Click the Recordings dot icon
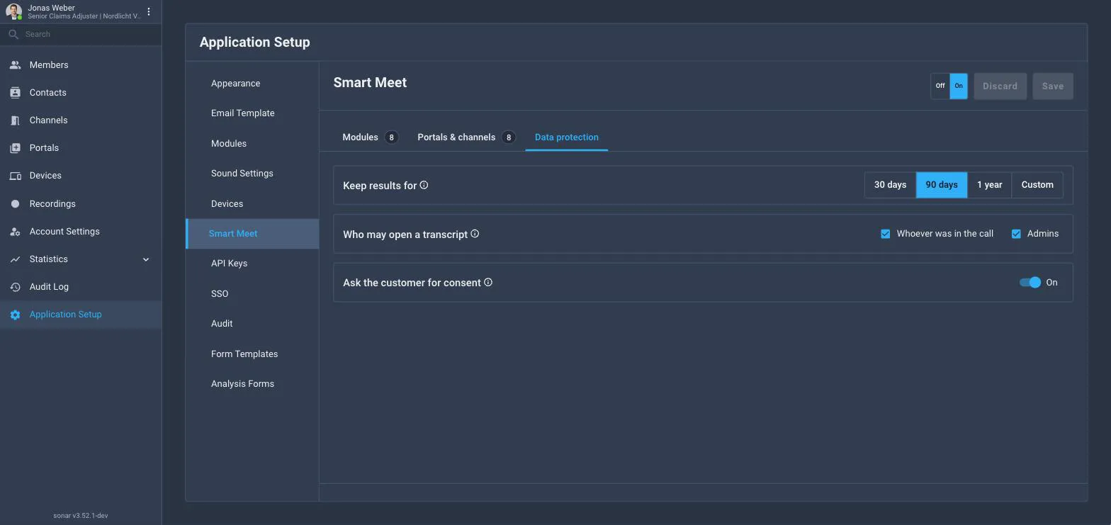The height and width of the screenshot is (525, 1111). [x=15, y=204]
